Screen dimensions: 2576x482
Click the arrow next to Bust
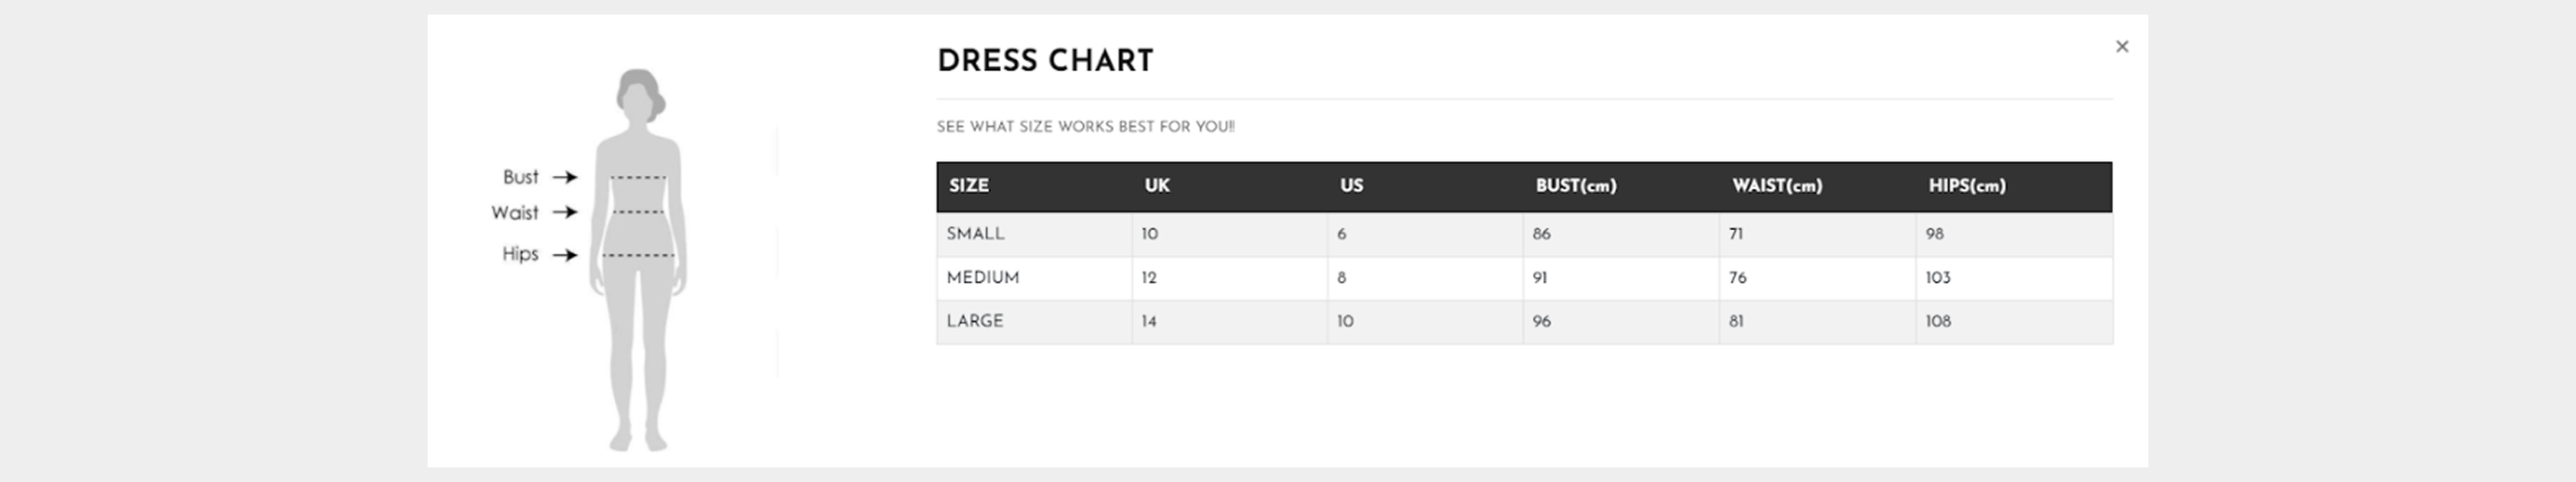(x=565, y=177)
